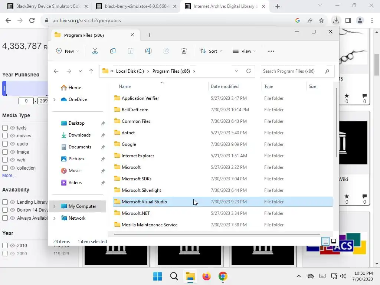The height and width of the screenshot is (285, 380).
Task: Check the collection media type checkbox
Action: (x=5, y=168)
